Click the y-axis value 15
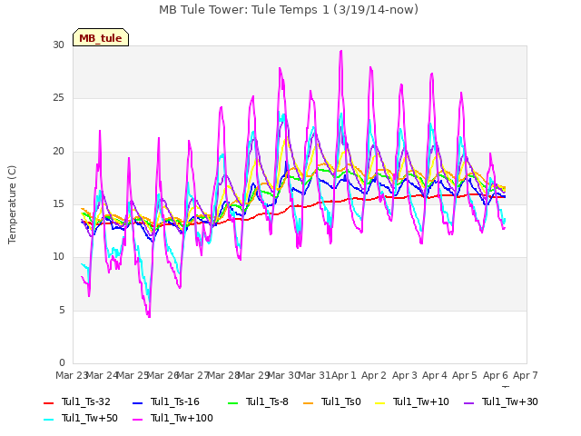The height and width of the screenshot is (436, 581). tap(58, 203)
